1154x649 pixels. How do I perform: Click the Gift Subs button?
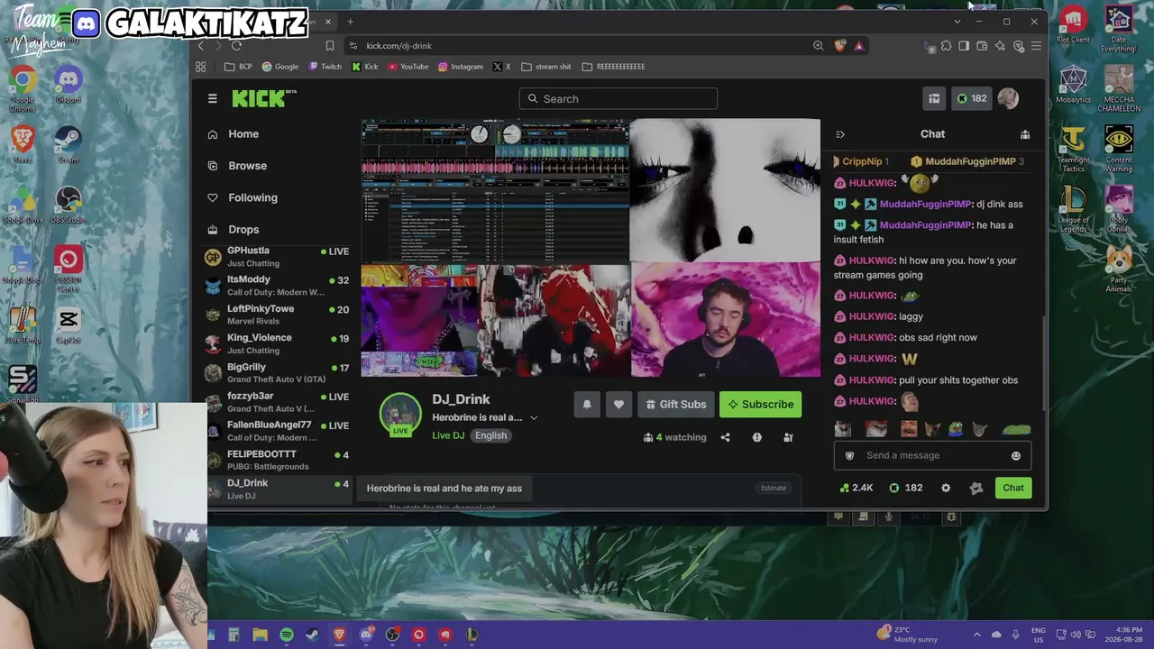(676, 405)
